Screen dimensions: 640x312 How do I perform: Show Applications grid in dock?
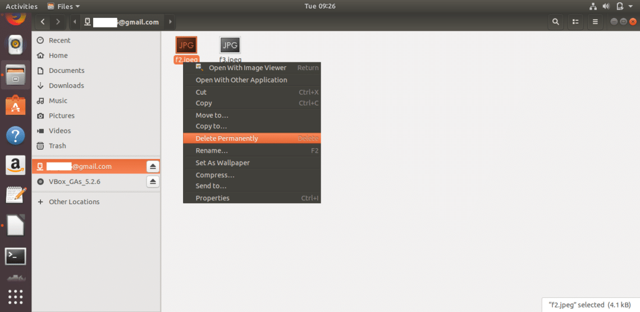[x=16, y=296]
